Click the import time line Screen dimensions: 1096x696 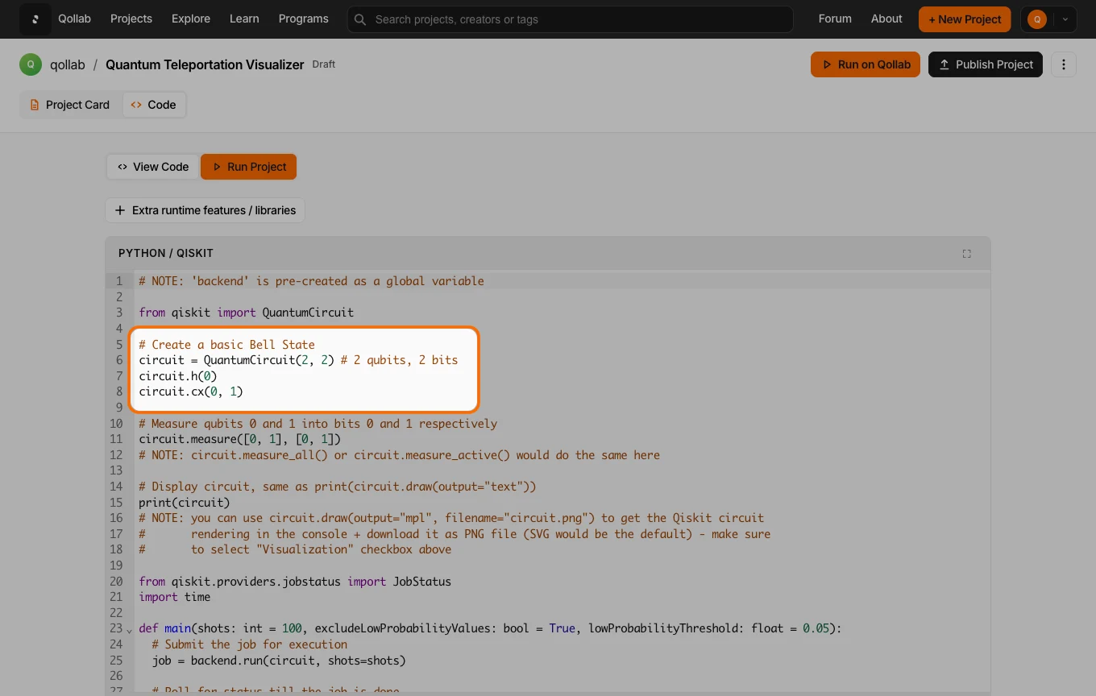[174, 597]
